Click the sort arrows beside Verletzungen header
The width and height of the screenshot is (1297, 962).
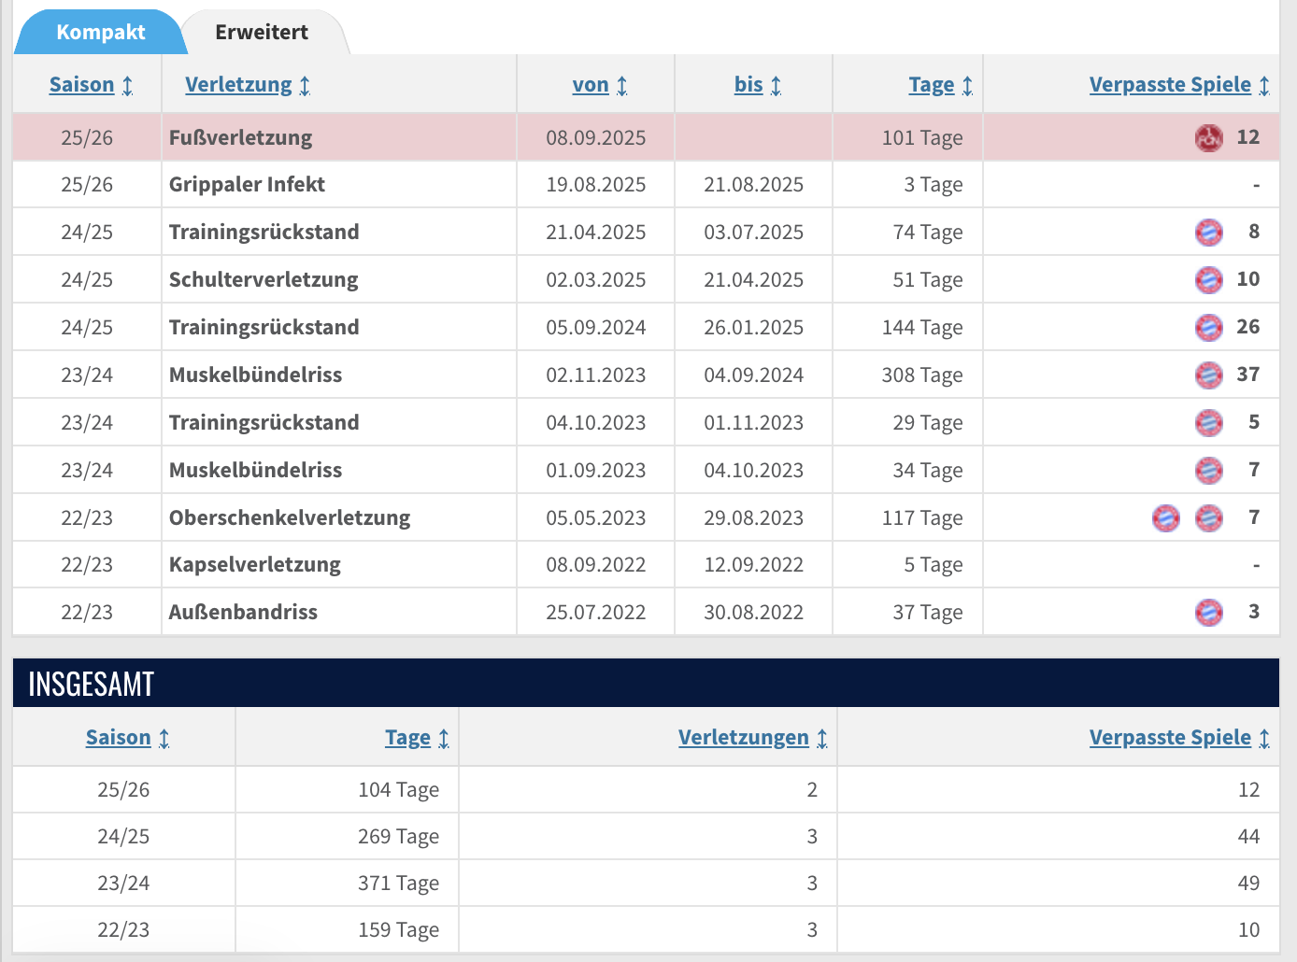coord(822,739)
